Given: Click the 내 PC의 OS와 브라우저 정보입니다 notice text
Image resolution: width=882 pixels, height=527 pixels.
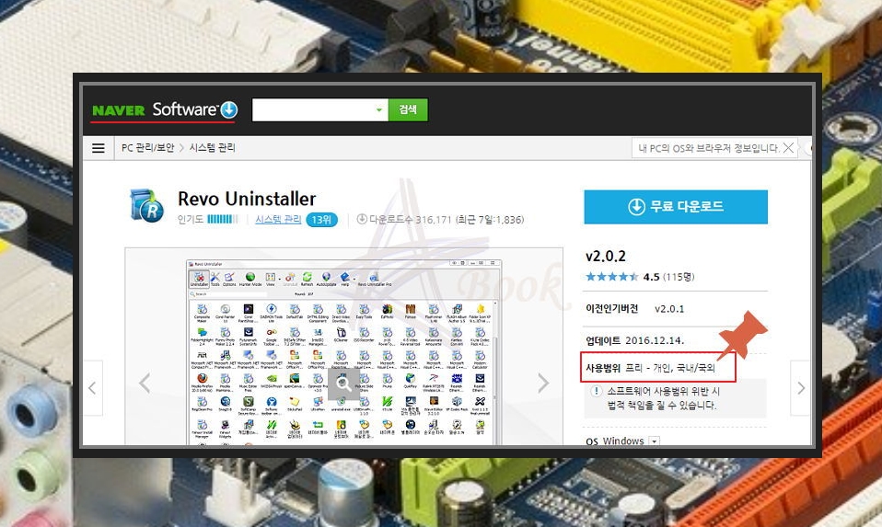Looking at the screenshot, I should coord(708,148).
